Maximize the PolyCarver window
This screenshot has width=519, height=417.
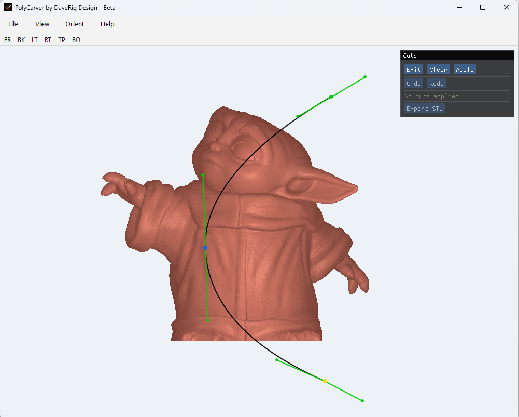(483, 7)
